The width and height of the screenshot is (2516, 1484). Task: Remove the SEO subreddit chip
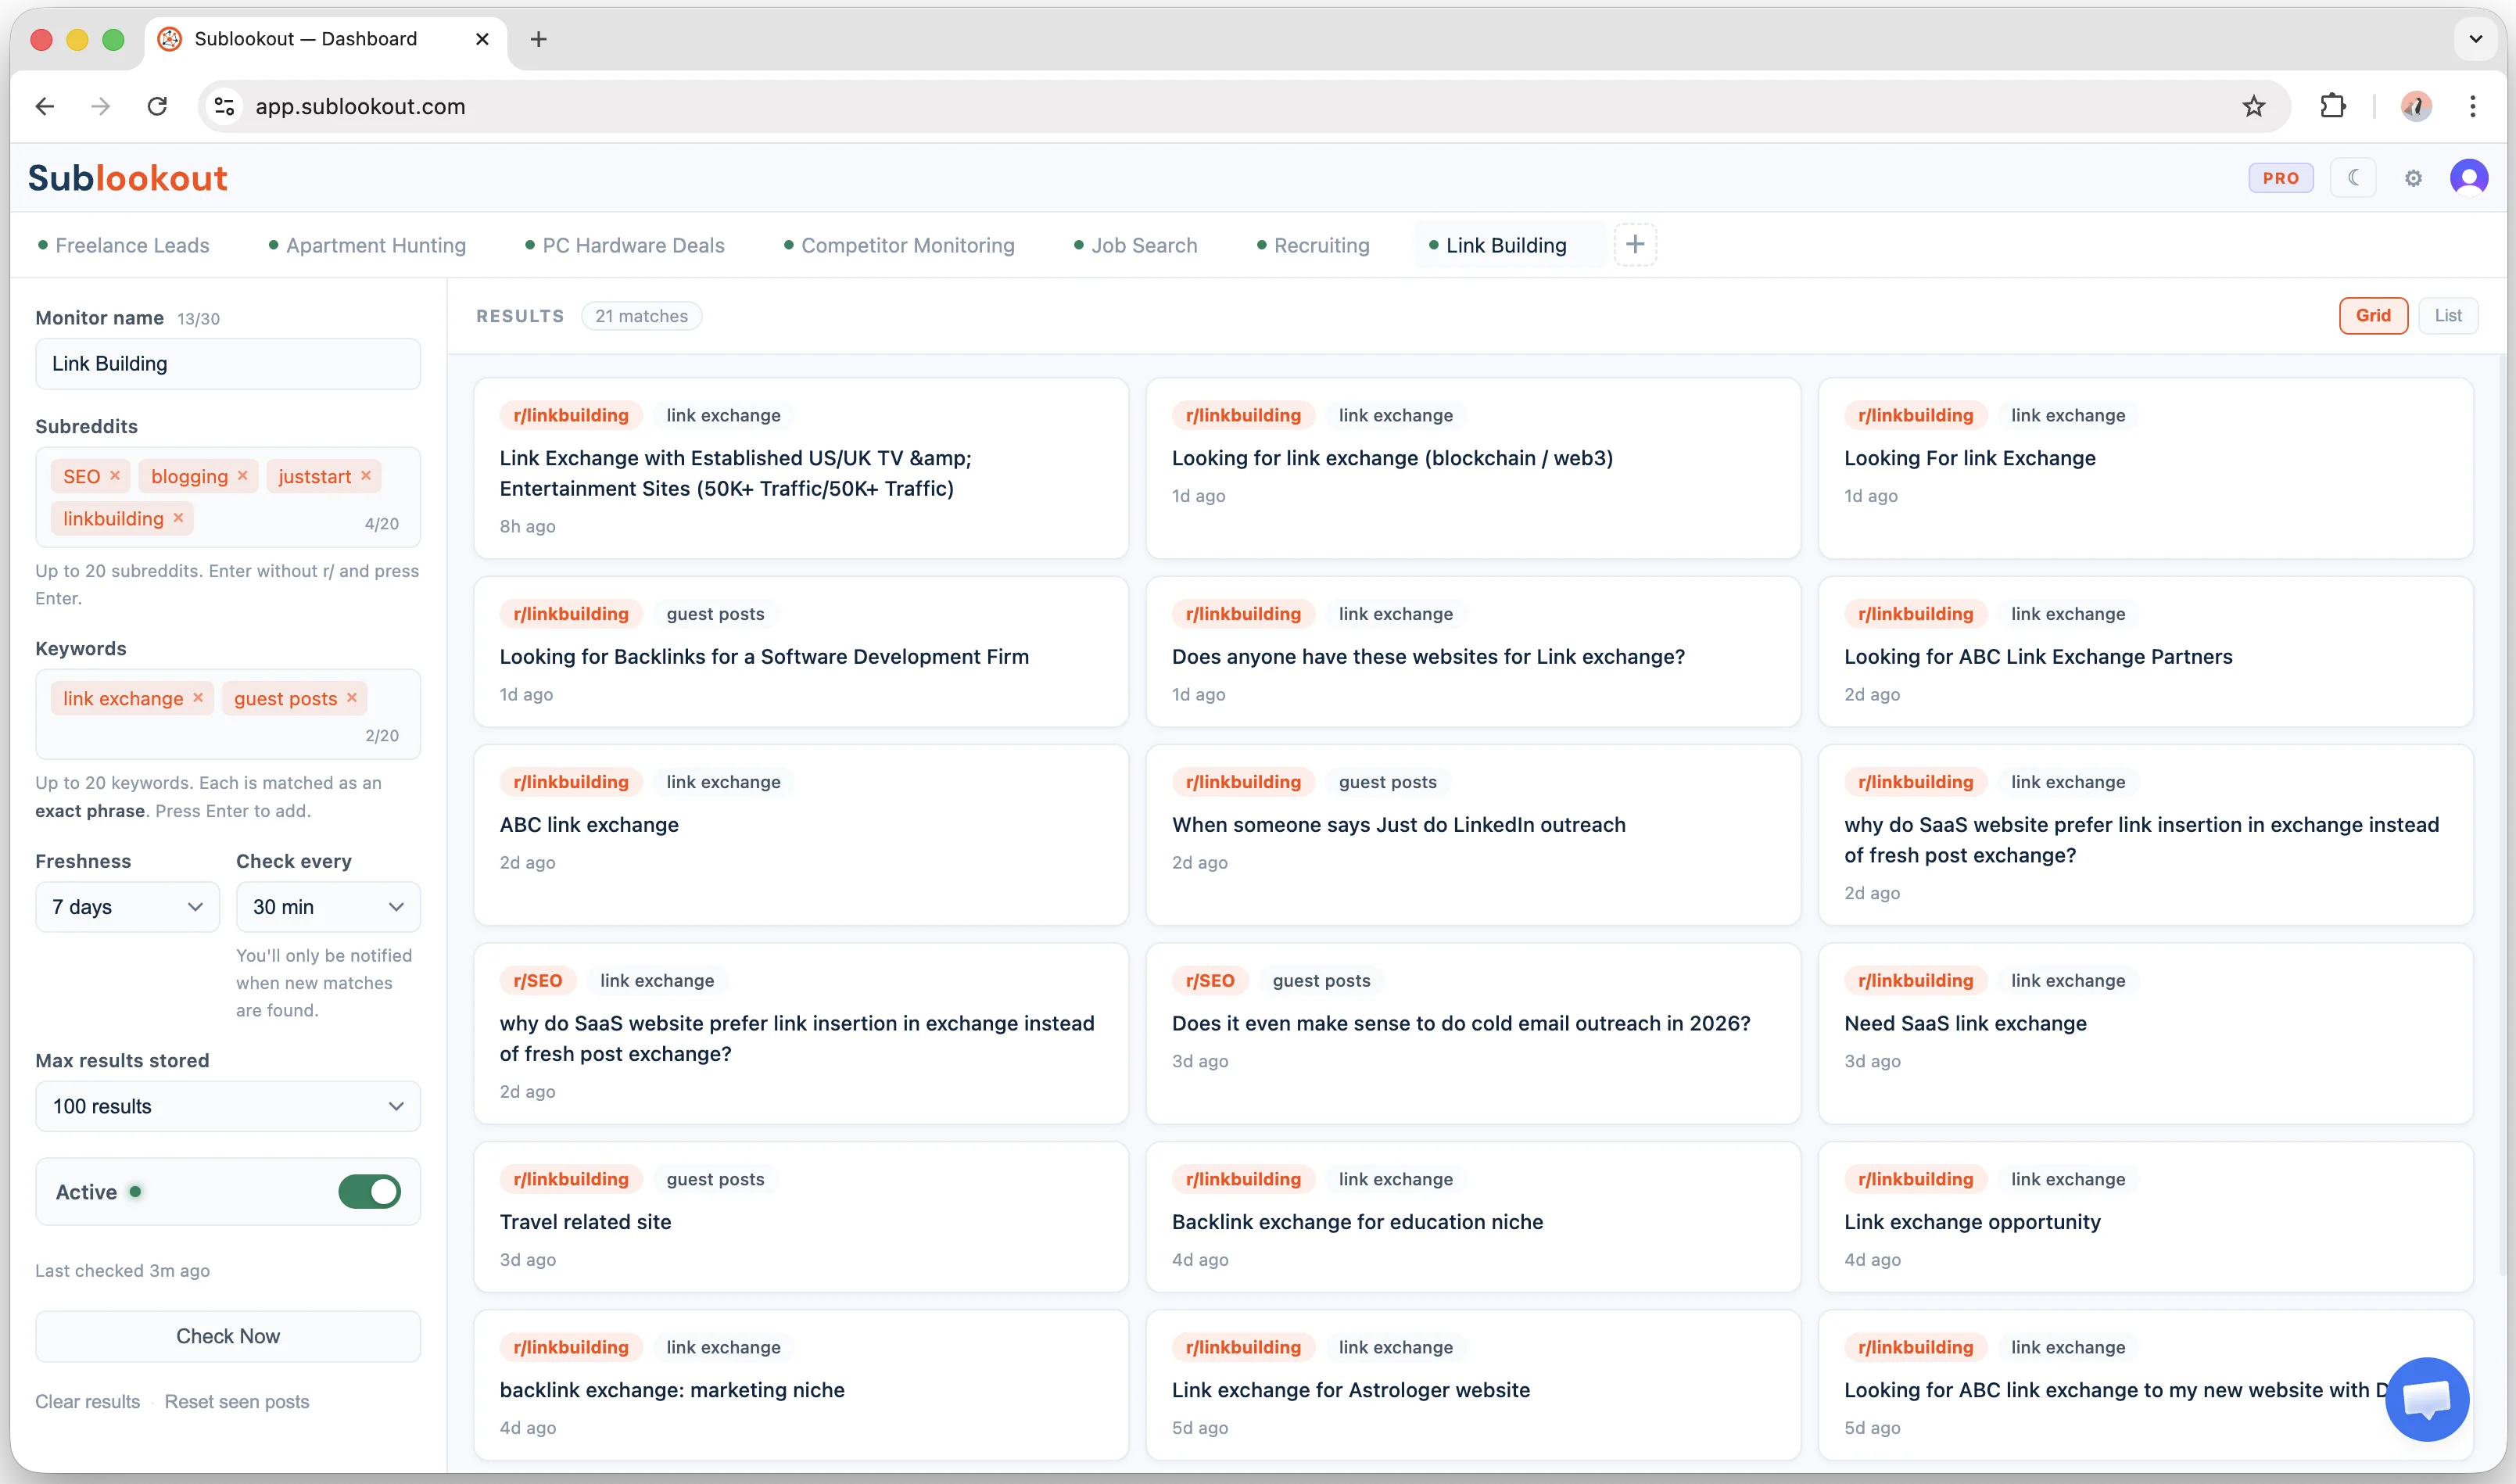point(115,476)
